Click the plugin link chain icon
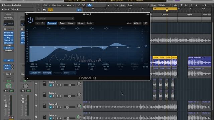Image resolution: width=214 pixels, height=120 pixels. click(x=145, y=23)
